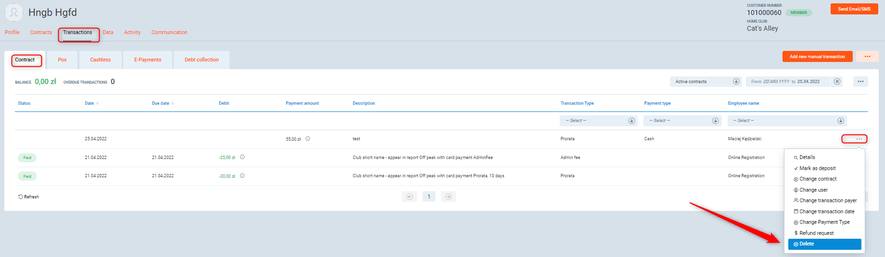The width and height of the screenshot is (885, 257).
Task: Select Delete in the context menu
Action: pyautogui.click(x=824, y=244)
